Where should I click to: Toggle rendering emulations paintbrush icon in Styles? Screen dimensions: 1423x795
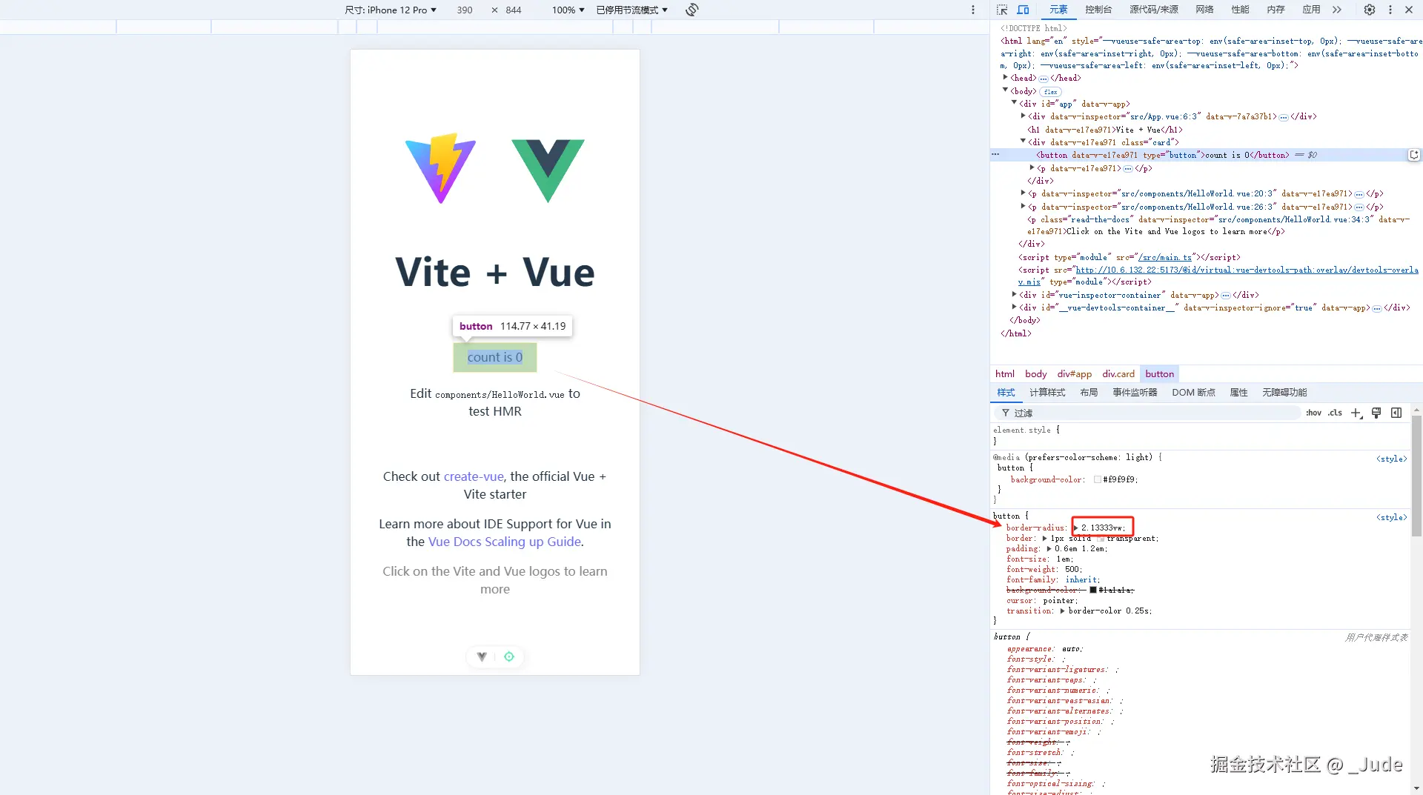1376,413
